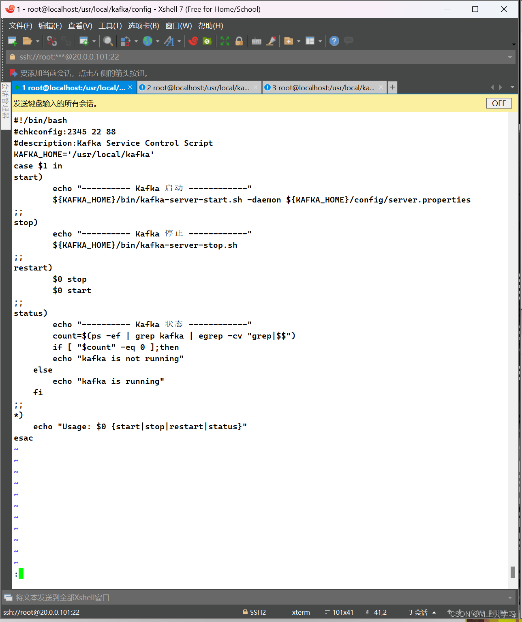The width and height of the screenshot is (522, 622).
Task: Launch Xftp with the red swirl icon
Action: coord(193,41)
